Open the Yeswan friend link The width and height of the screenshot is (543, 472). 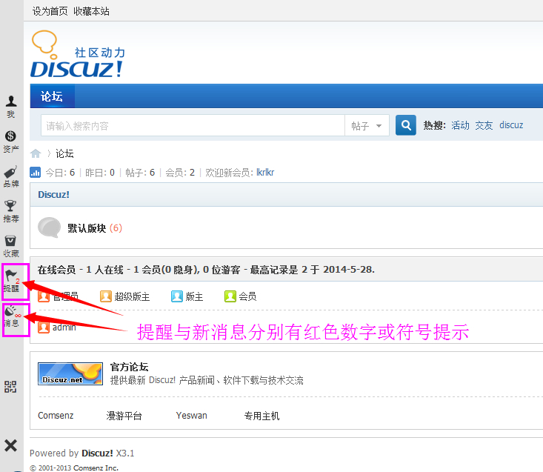(192, 415)
